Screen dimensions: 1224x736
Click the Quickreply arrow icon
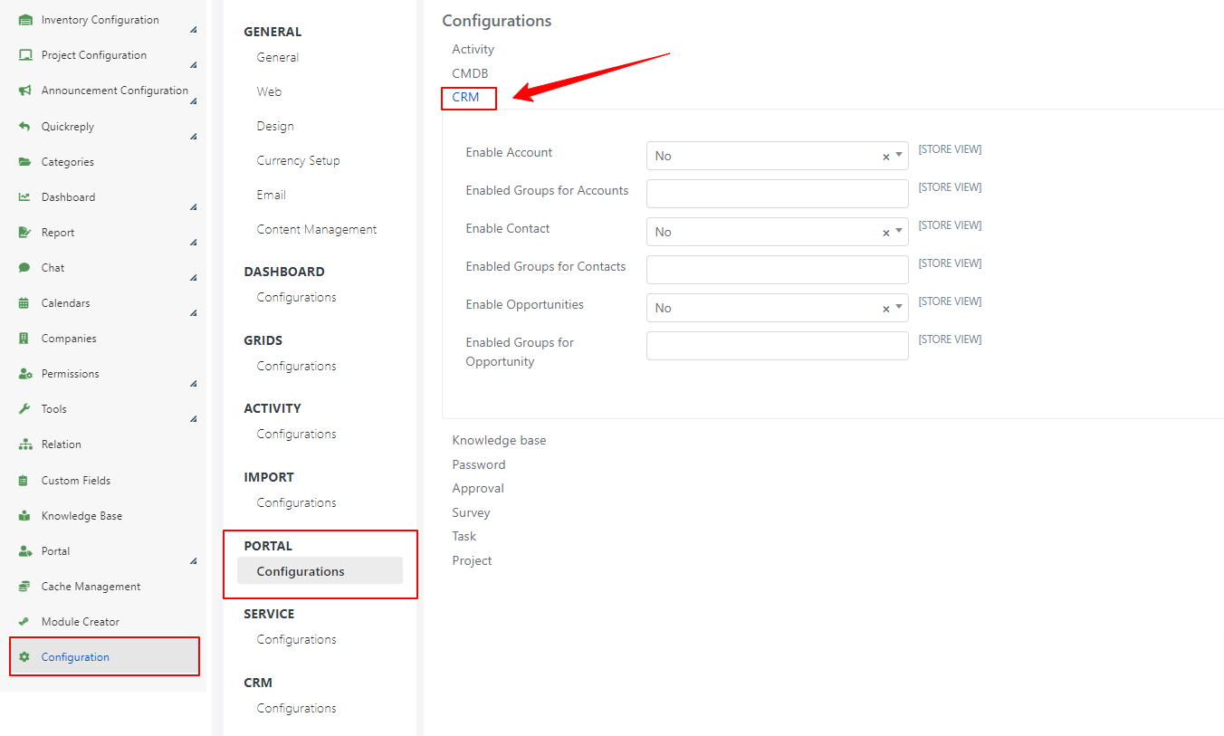[x=24, y=127]
